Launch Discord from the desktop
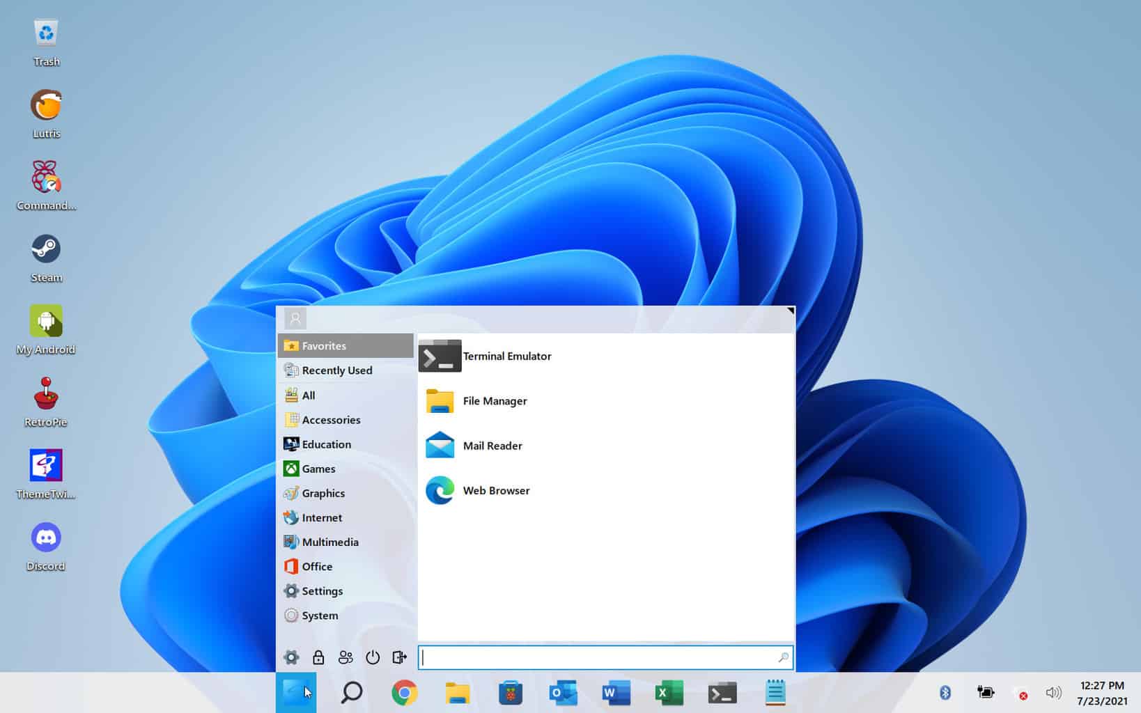Image resolution: width=1141 pixels, height=713 pixels. pos(46,547)
